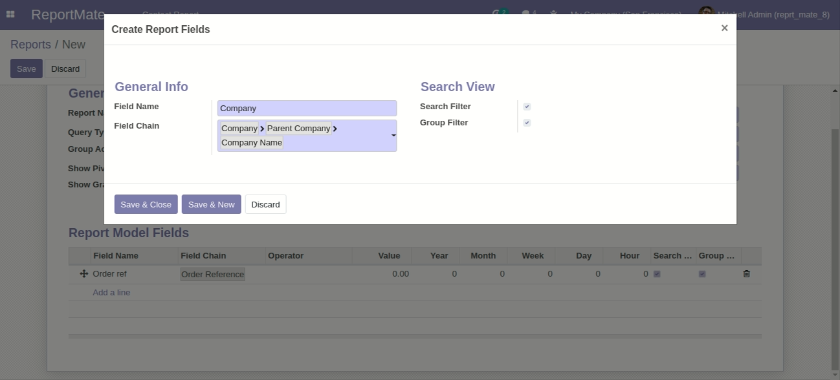Click the drag handle for Order ref row
The image size is (840, 380).
point(83,274)
